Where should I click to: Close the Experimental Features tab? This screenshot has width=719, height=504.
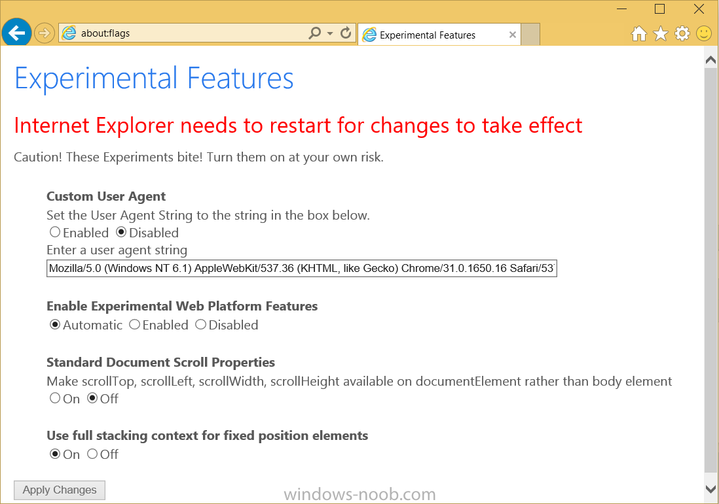pos(513,35)
